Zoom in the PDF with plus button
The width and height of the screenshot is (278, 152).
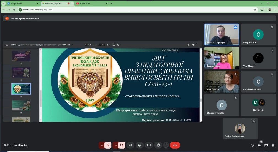[x=107, y=45]
